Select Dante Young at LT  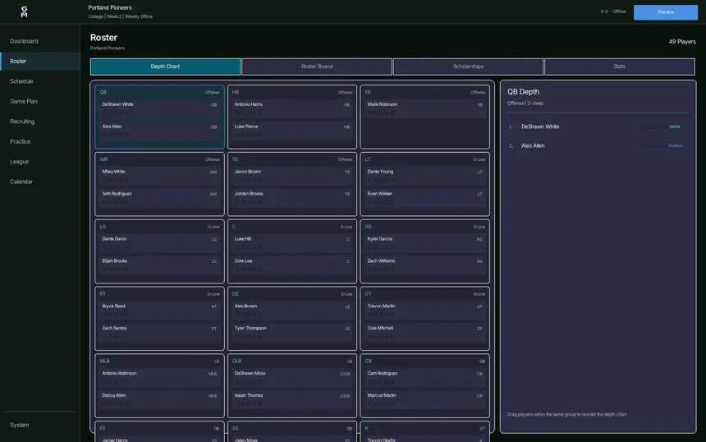coord(424,176)
